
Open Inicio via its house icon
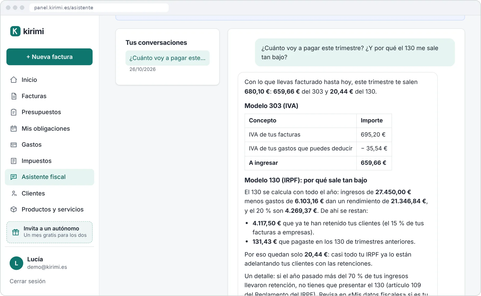click(x=14, y=80)
